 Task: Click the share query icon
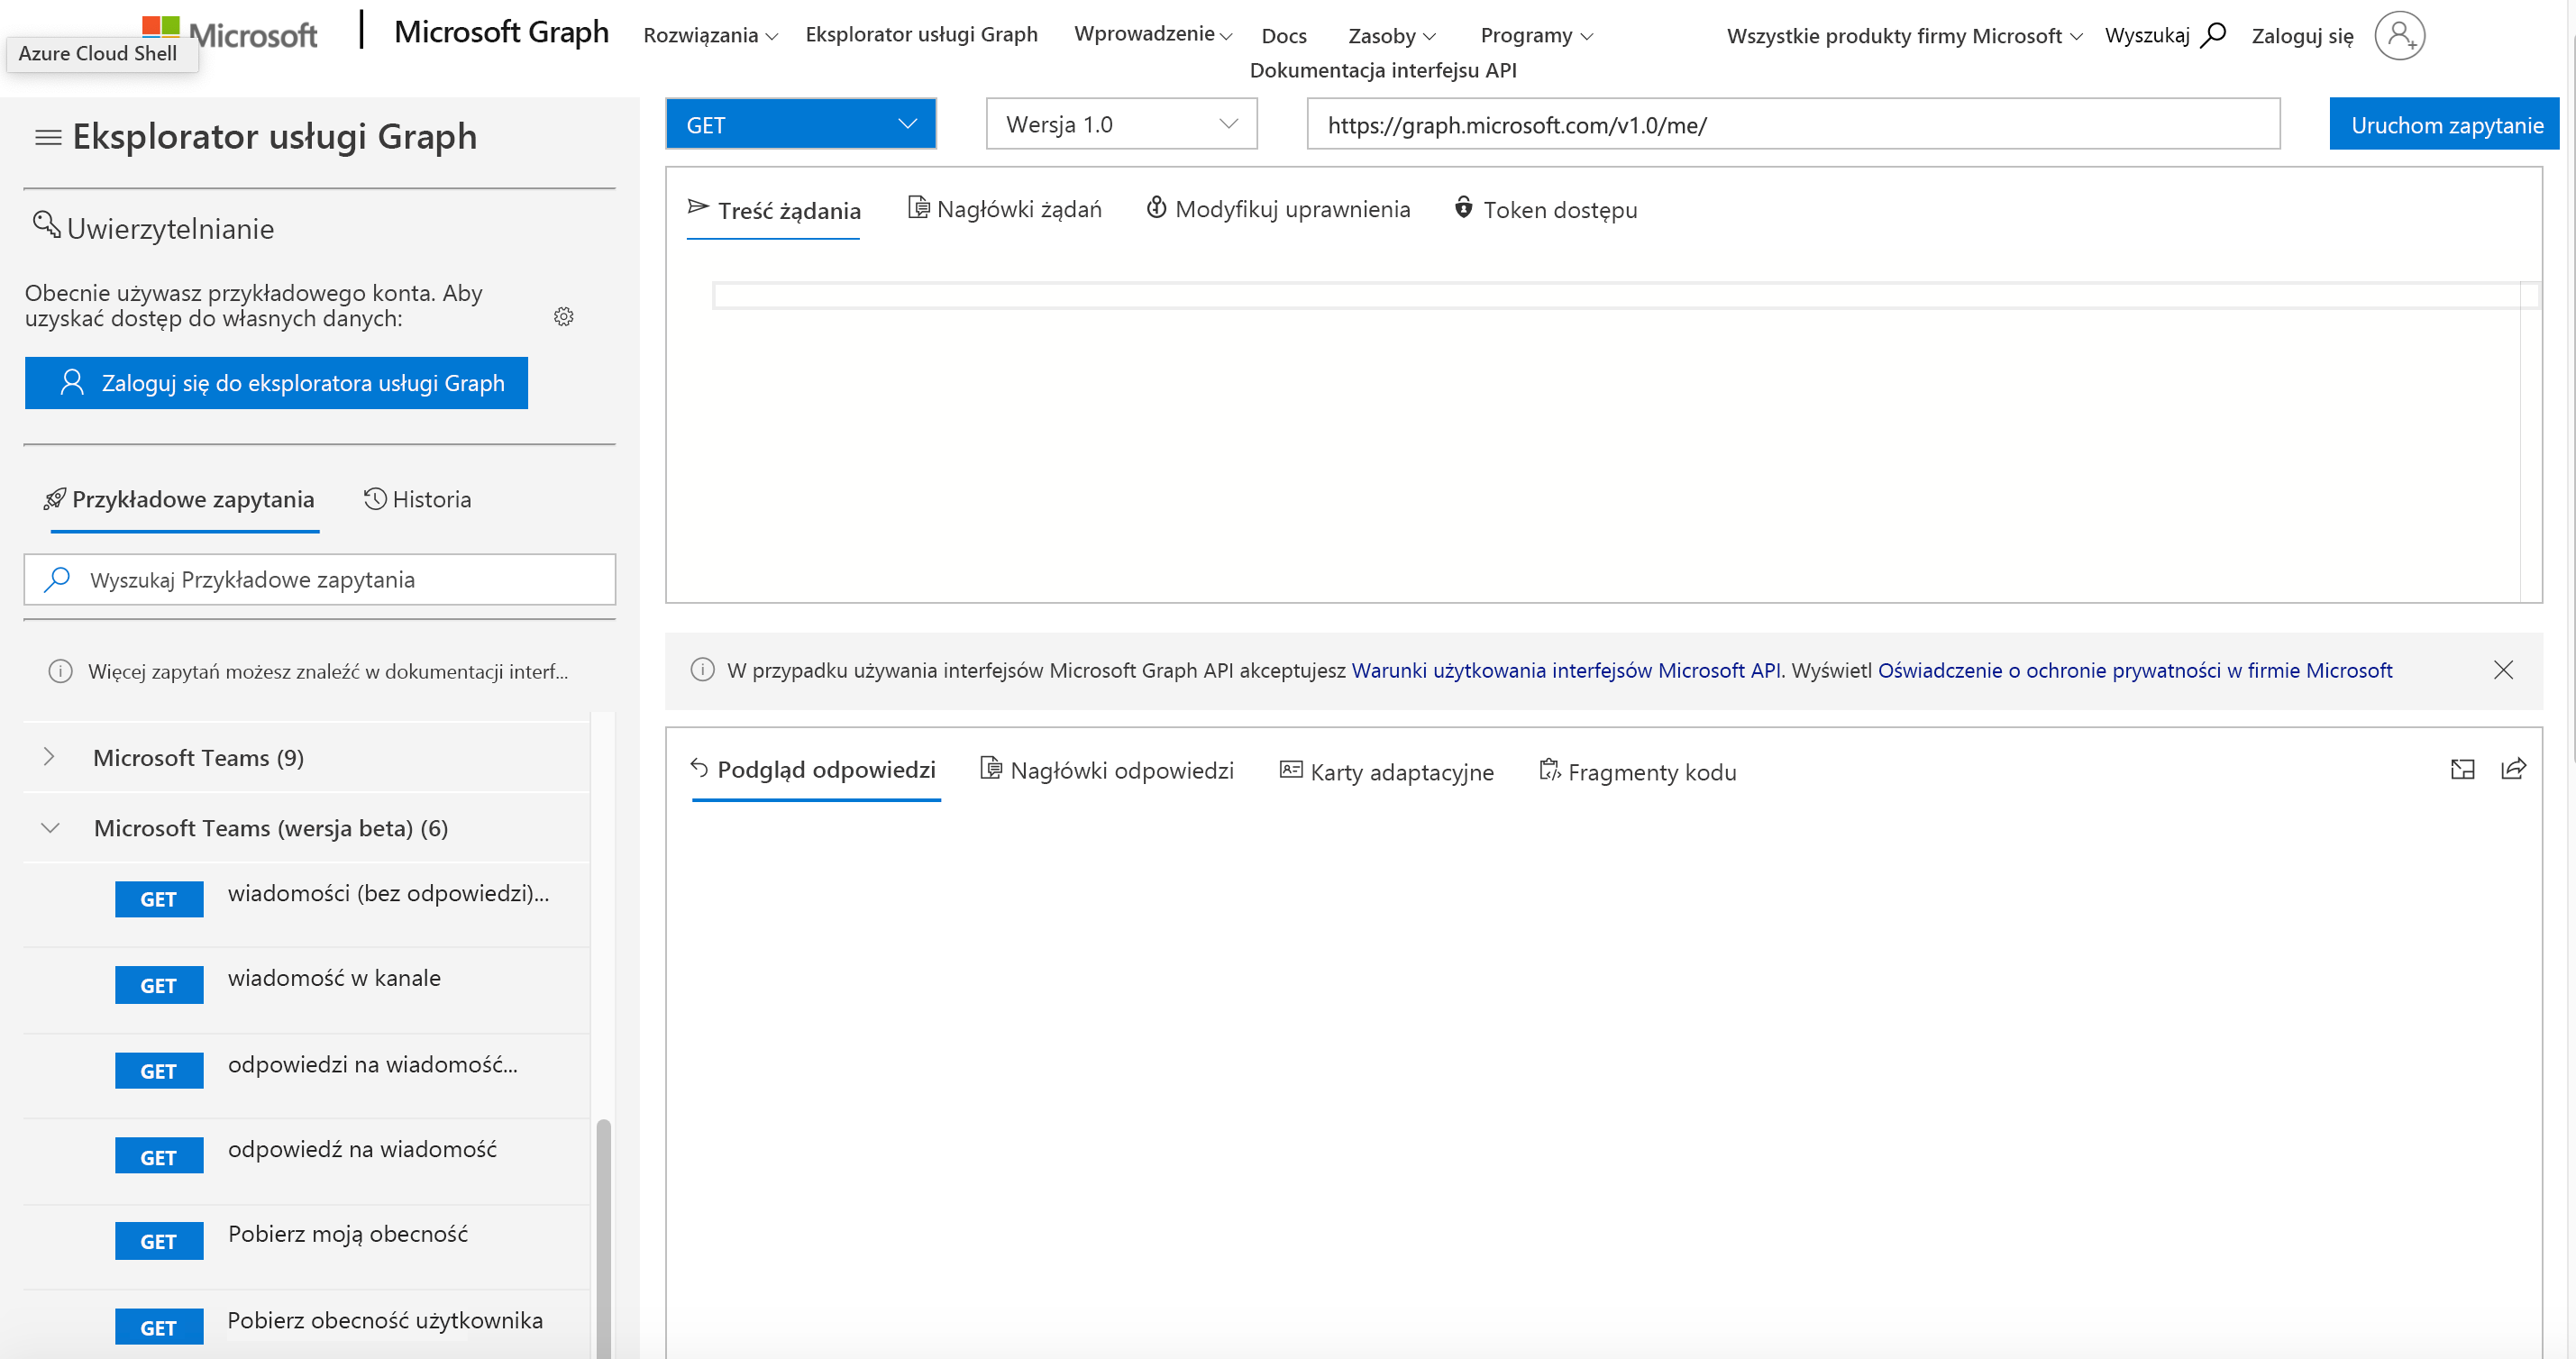point(2514,770)
